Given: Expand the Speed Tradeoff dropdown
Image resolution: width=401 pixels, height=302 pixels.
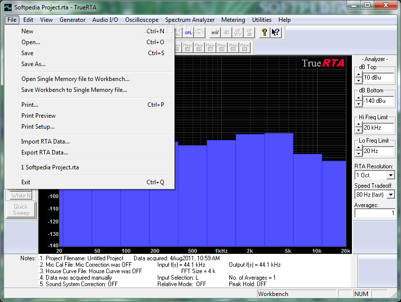Looking at the screenshot, I should 391,195.
